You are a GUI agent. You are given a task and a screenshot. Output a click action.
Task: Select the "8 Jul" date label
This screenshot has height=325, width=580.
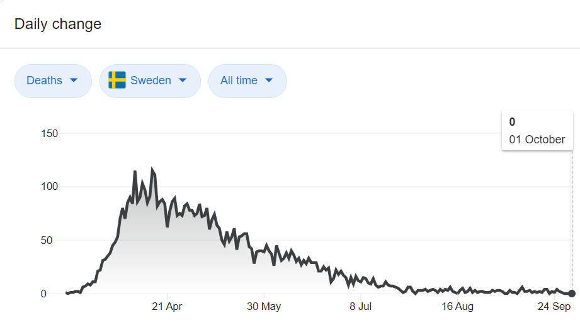[361, 307]
